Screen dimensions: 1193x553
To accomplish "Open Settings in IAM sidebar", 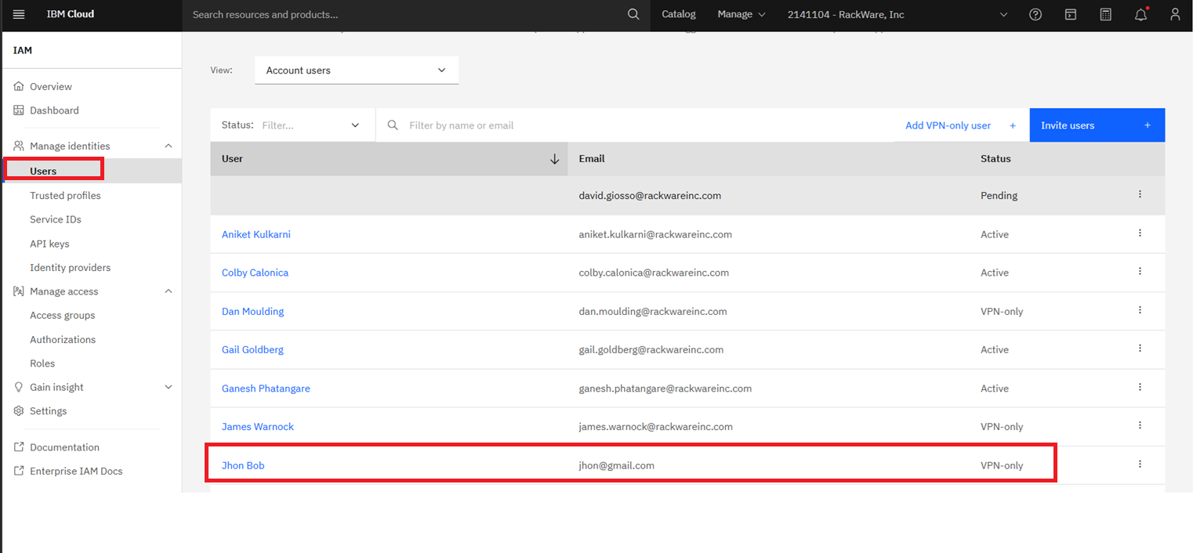I will (49, 411).
